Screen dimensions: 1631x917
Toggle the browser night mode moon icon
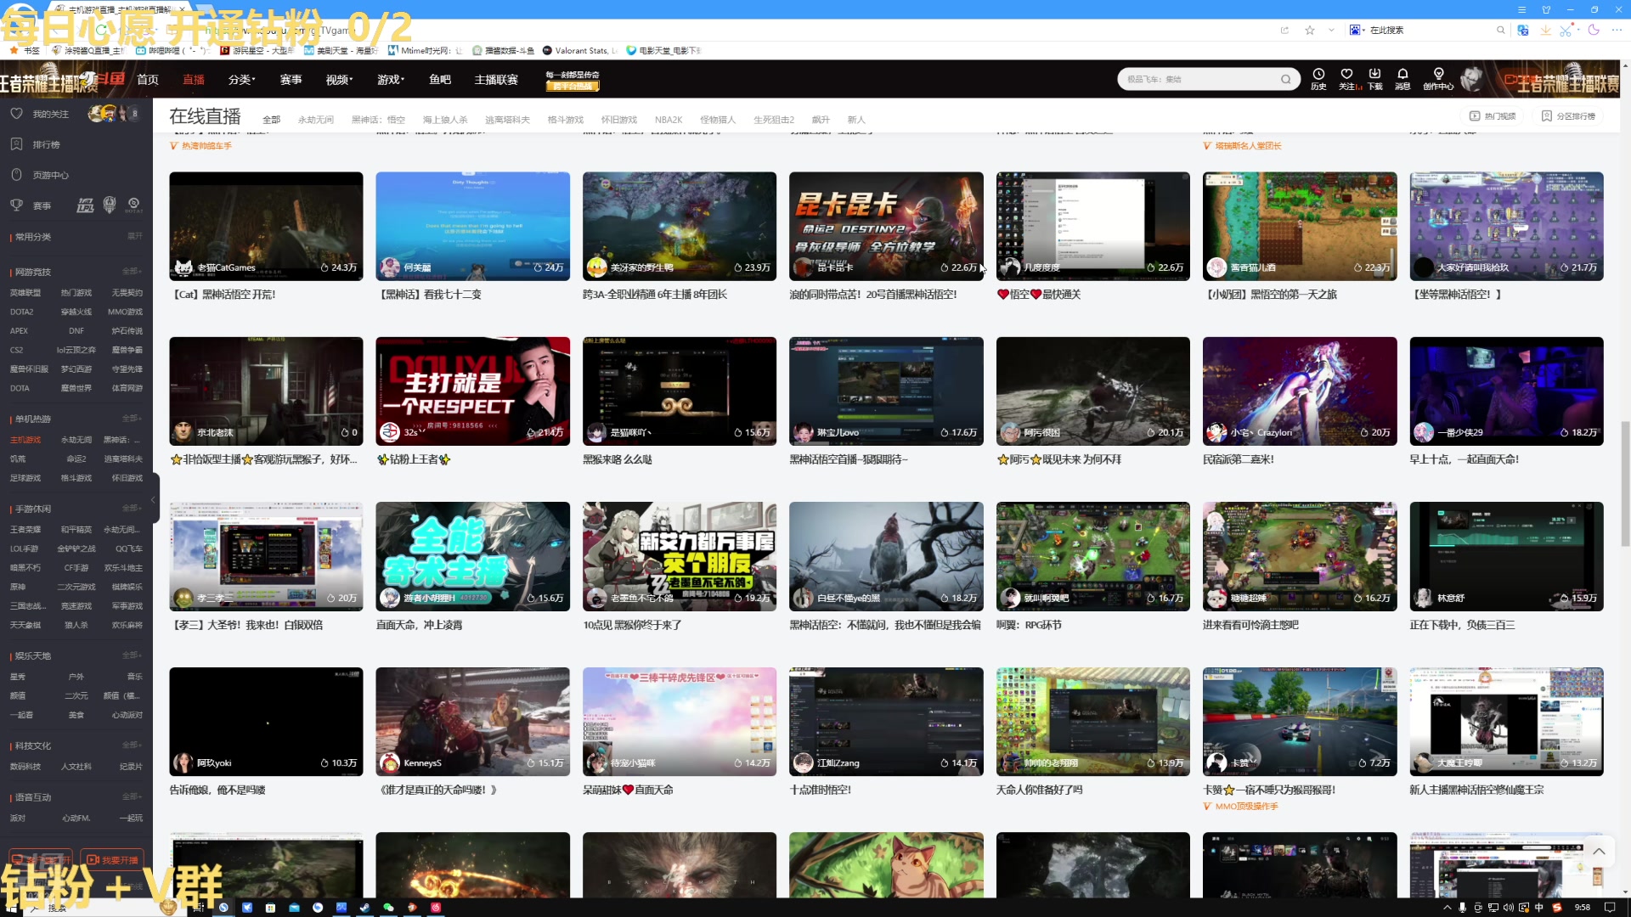coord(1594,30)
